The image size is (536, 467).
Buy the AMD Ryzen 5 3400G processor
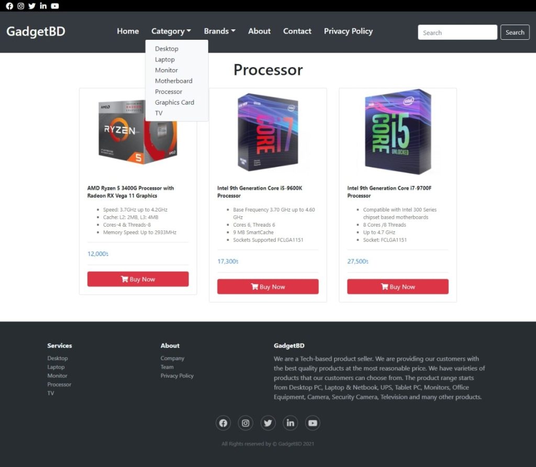coord(138,279)
